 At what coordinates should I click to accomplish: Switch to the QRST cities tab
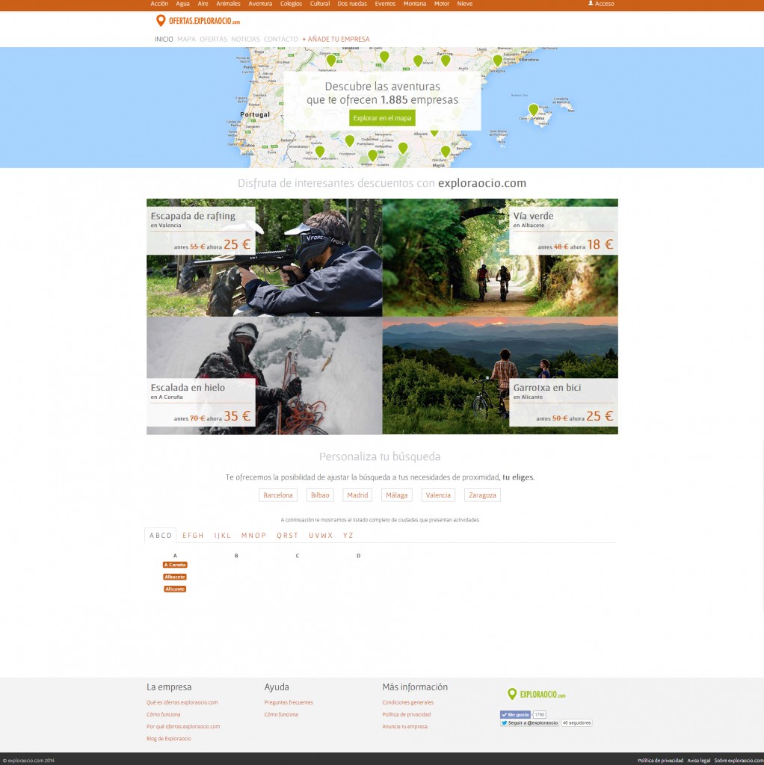coord(287,536)
